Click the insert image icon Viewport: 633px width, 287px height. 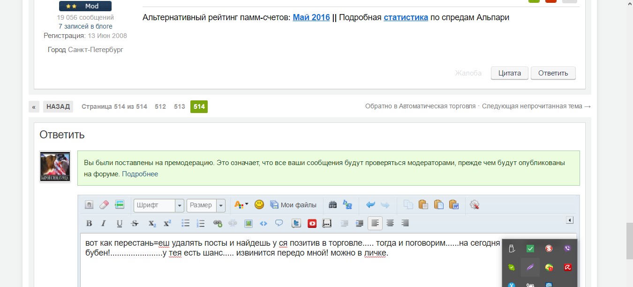[x=248, y=224]
